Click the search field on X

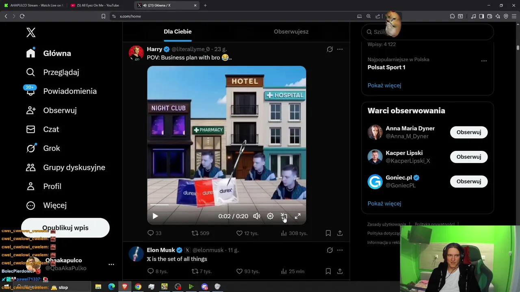pos(427,32)
